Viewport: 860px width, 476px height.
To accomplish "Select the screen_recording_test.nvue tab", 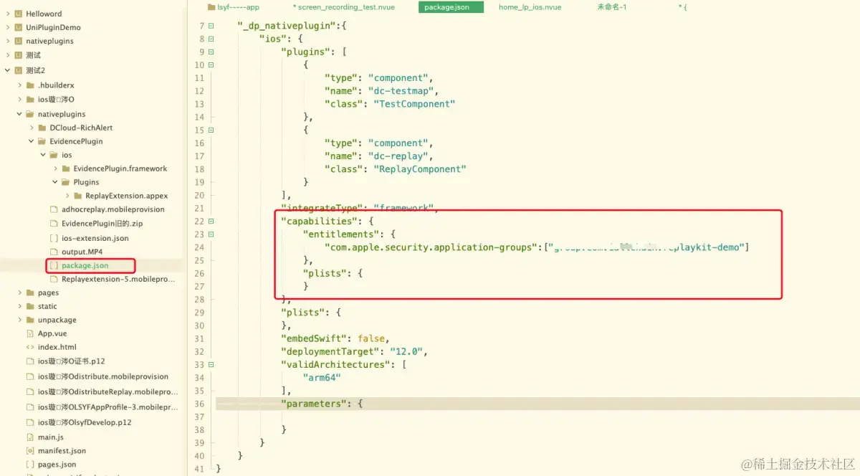I will click(344, 7).
